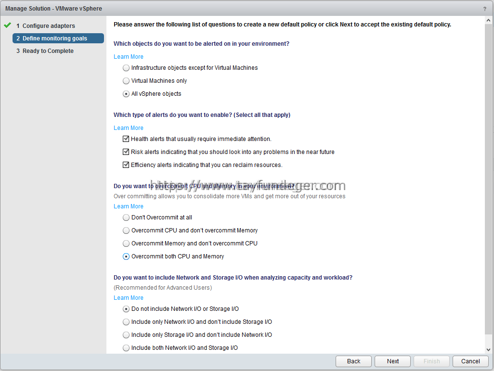This screenshot has width=494, height=371.
Task: Choose Include only Network I/O option
Action: click(x=126, y=322)
